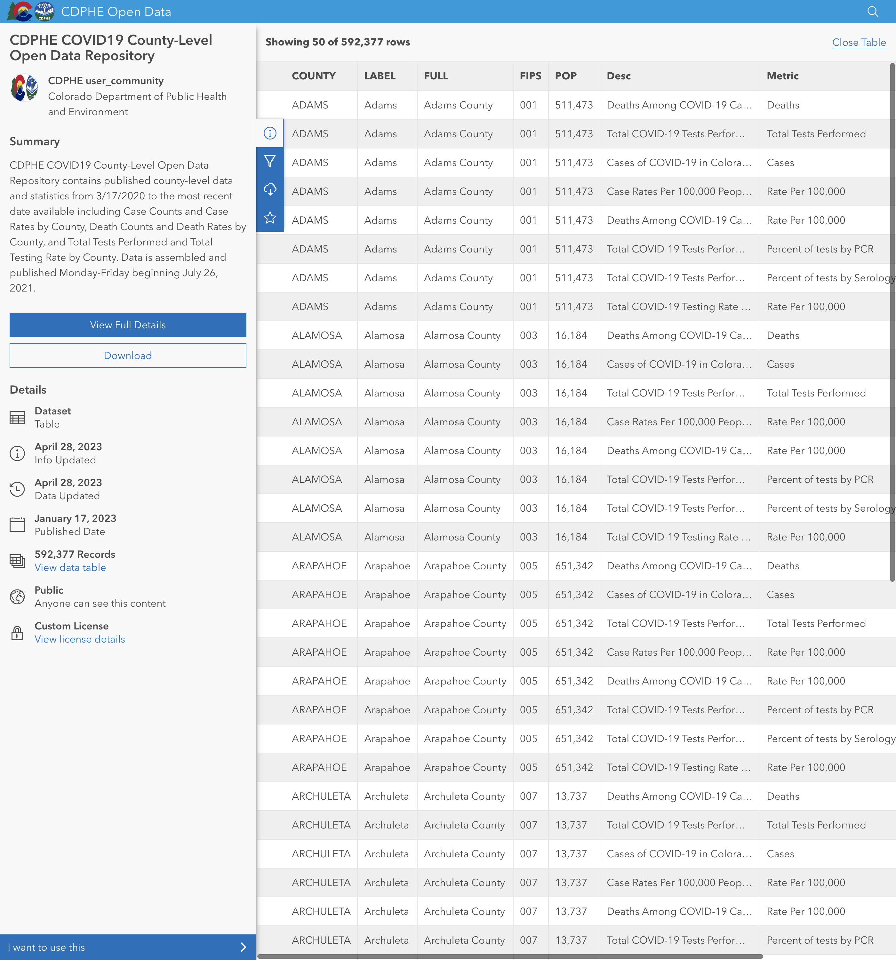Click the CDPHE user_community avatar

tap(24, 88)
